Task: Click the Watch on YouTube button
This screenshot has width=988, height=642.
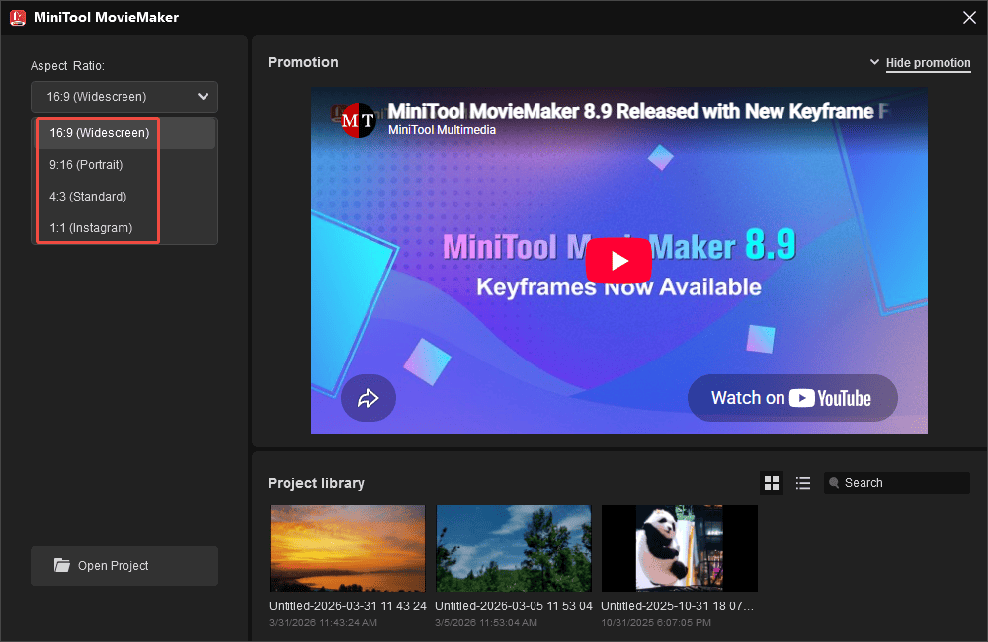Action: [x=792, y=398]
